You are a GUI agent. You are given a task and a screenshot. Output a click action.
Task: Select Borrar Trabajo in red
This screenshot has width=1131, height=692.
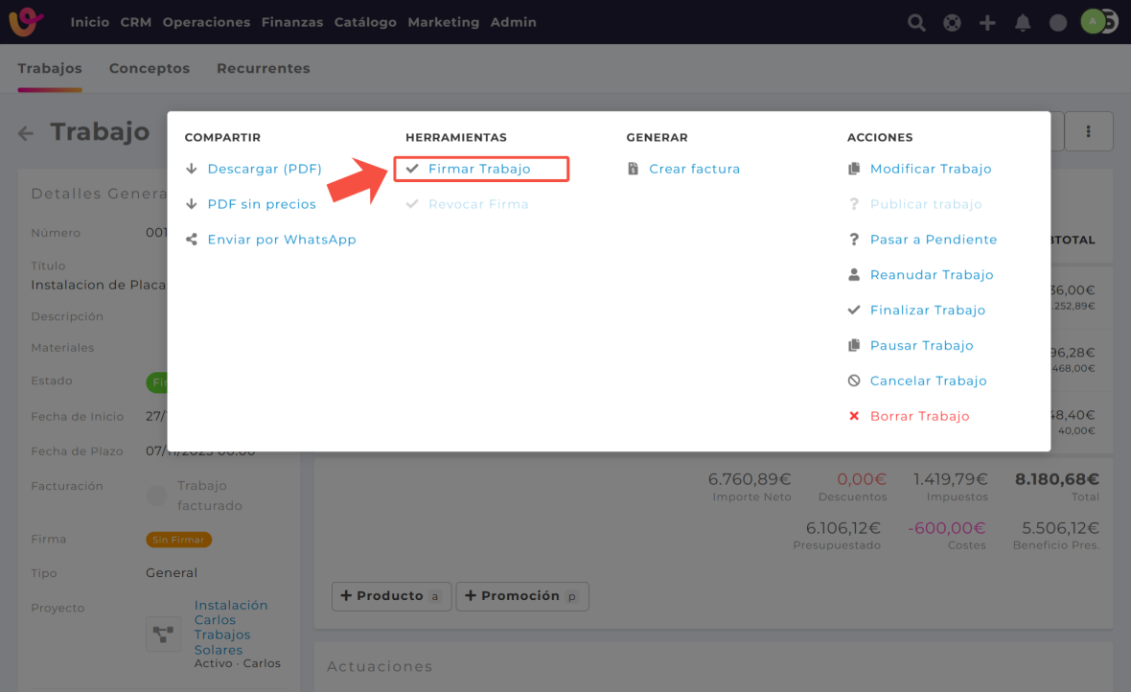919,416
